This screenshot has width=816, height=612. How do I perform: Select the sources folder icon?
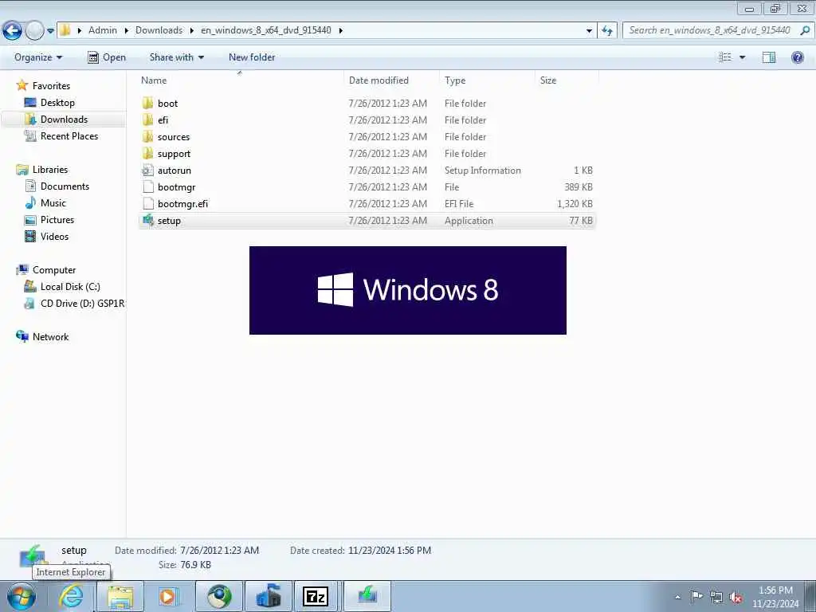click(x=147, y=137)
